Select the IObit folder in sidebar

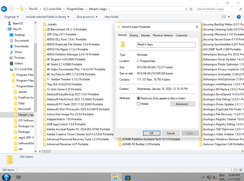point(21,103)
